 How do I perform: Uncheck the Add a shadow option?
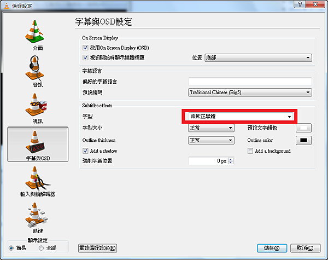tap(85, 151)
